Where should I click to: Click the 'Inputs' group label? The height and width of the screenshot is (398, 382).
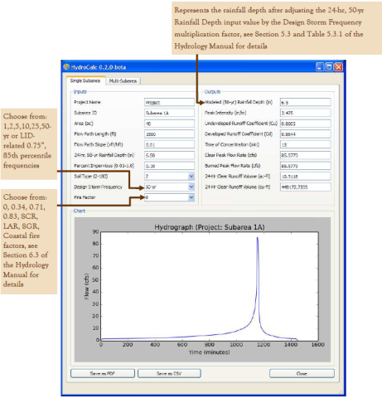coord(80,92)
